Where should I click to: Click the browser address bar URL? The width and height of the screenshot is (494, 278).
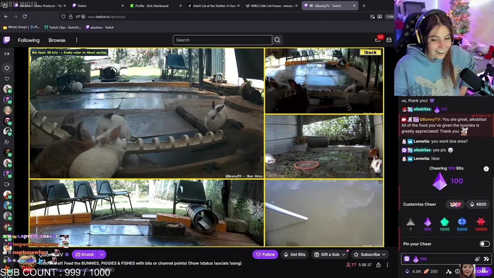click(x=107, y=17)
